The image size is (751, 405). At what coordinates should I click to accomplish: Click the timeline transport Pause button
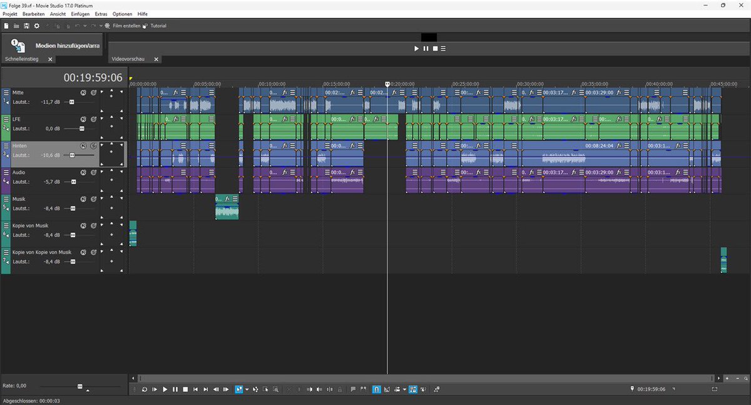pos(175,389)
